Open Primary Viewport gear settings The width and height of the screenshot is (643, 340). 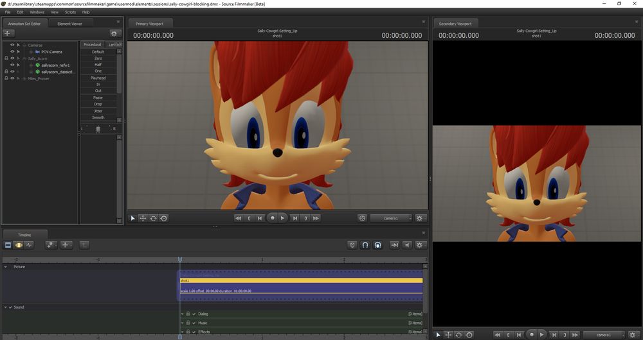click(x=419, y=219)
